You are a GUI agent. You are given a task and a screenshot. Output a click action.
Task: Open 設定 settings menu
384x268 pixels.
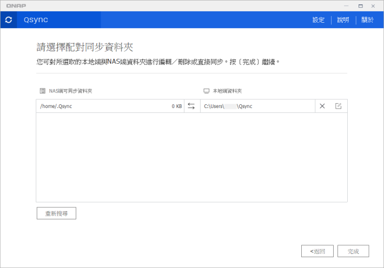319,20
